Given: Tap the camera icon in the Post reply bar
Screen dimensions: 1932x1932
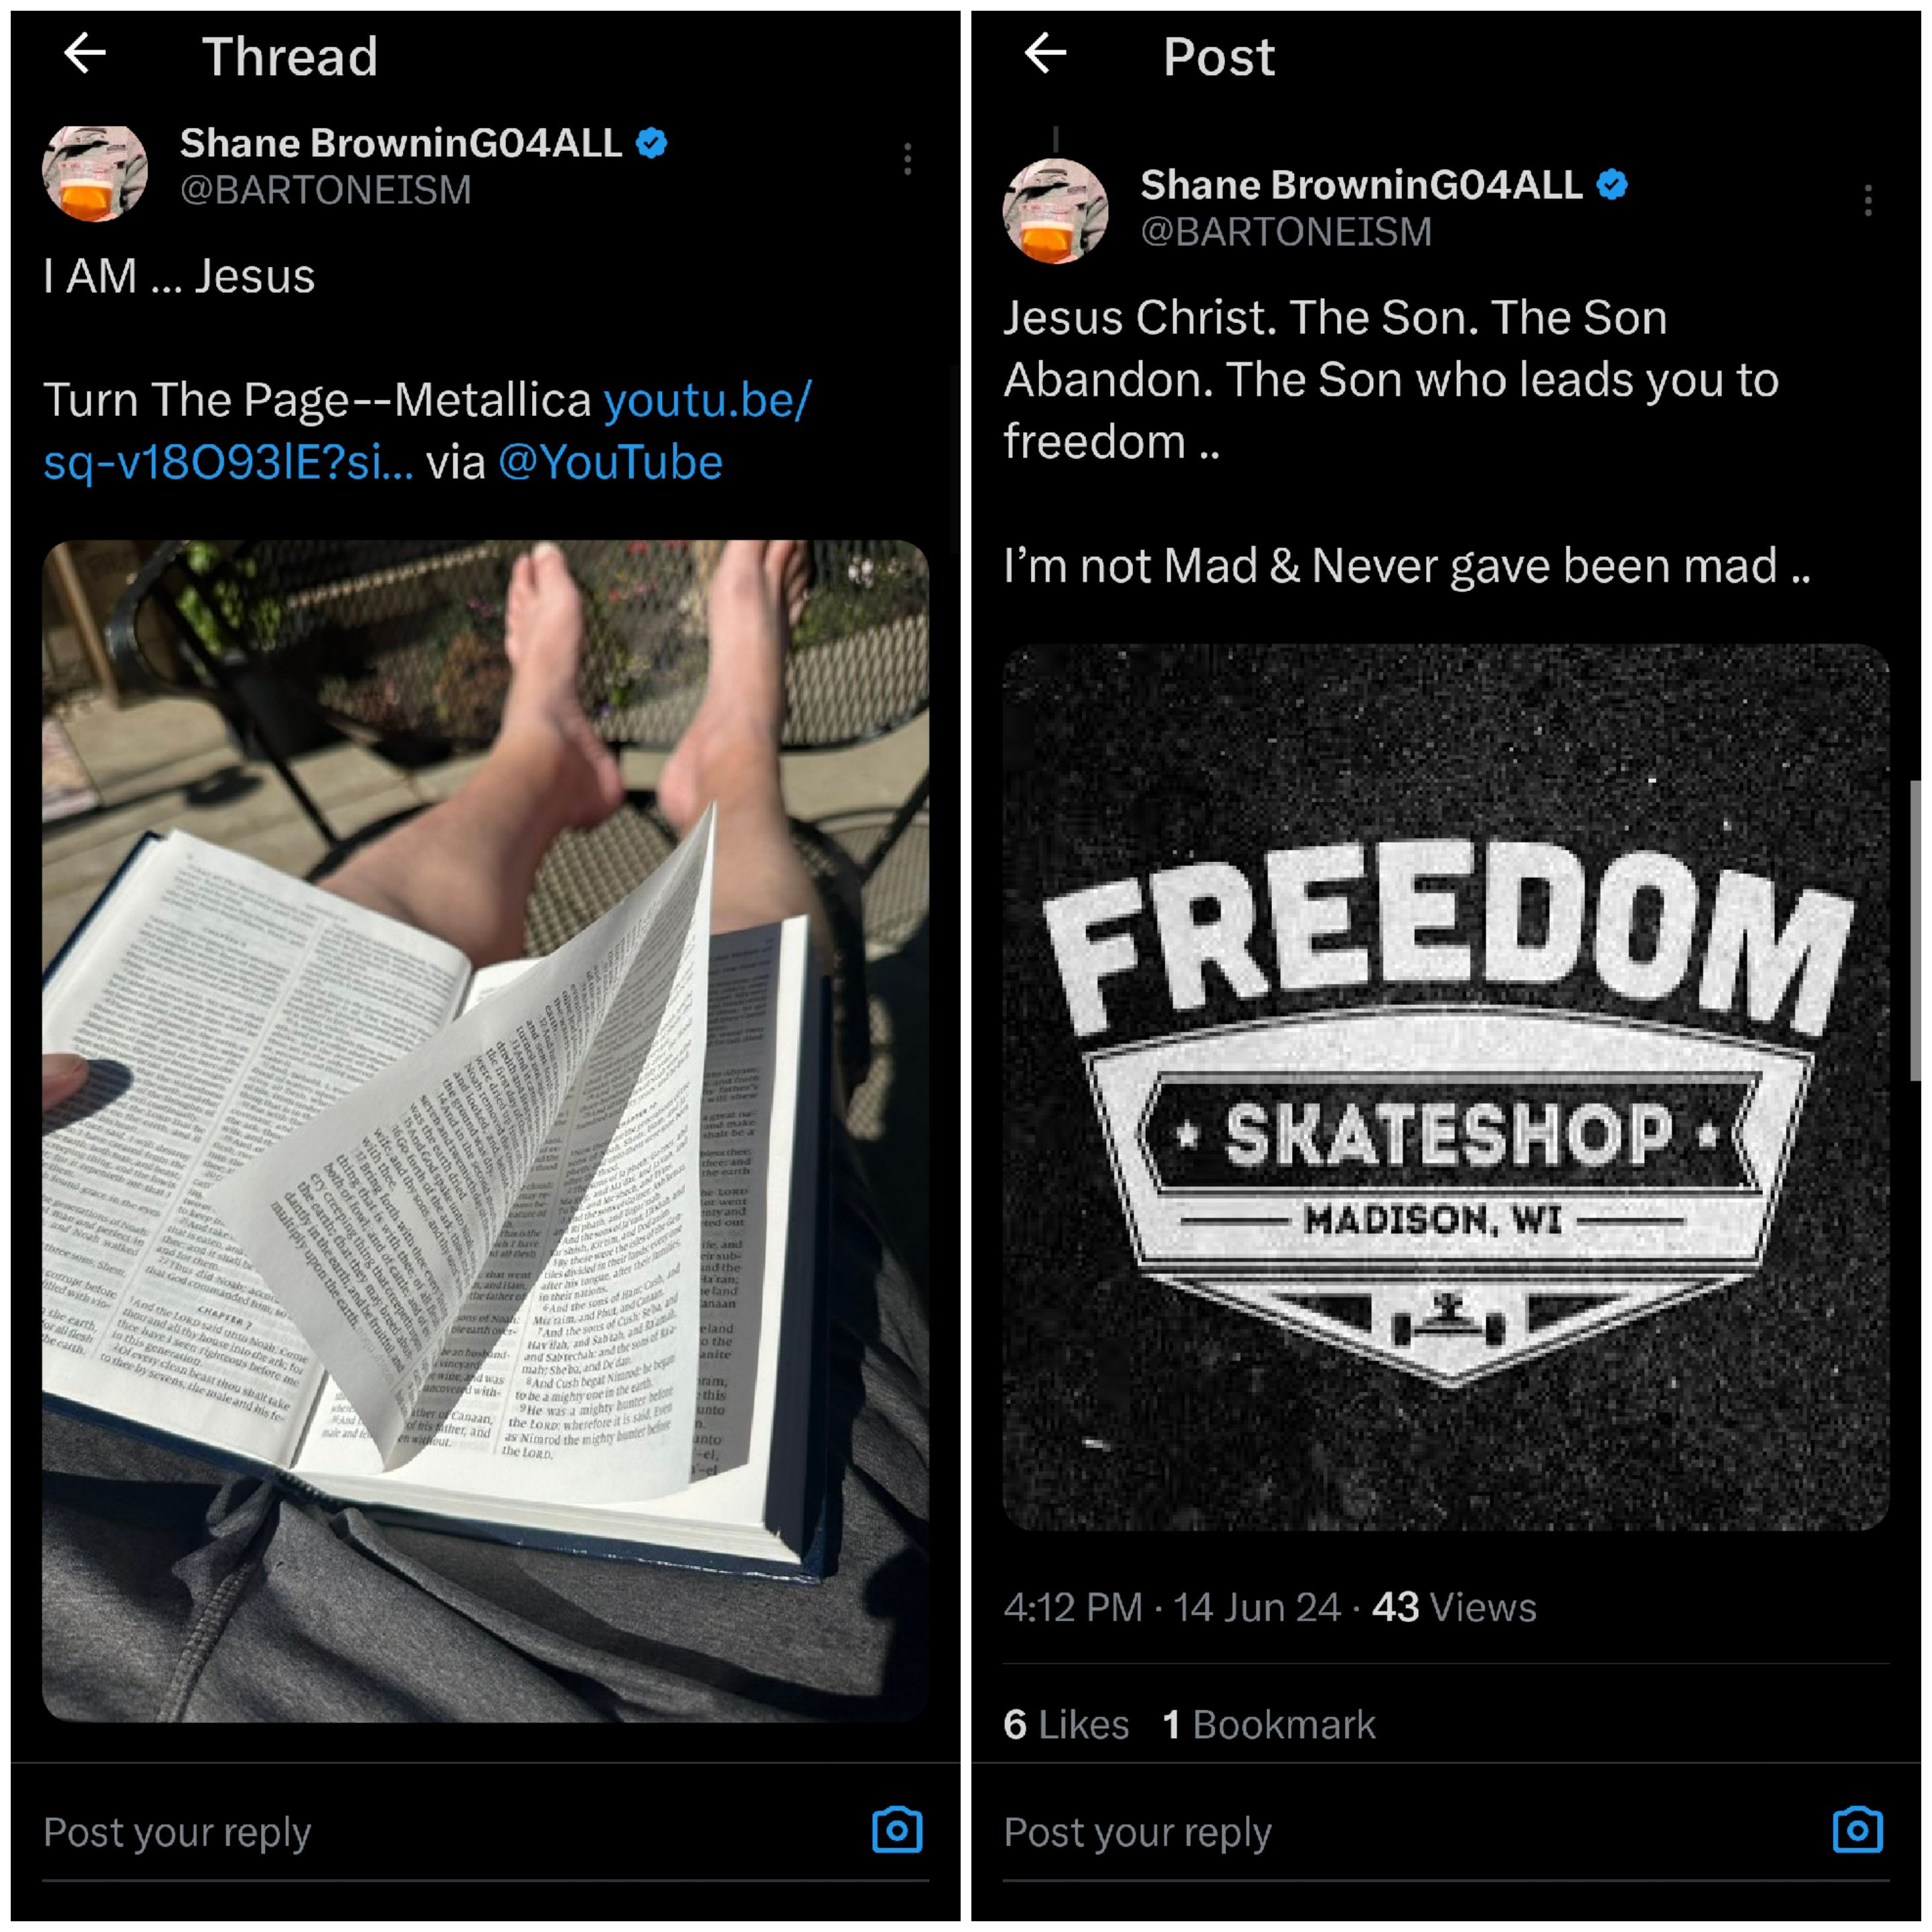Looking at the screenshot, I should [x=1858, y=1829].
